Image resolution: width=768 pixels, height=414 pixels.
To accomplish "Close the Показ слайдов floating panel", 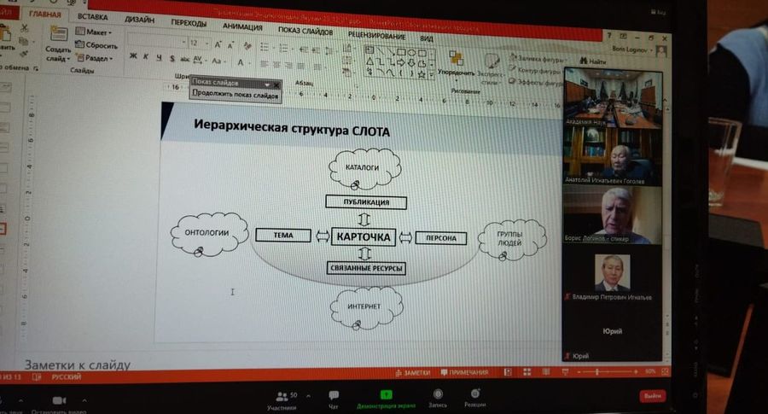I will [x=276, y=85].
